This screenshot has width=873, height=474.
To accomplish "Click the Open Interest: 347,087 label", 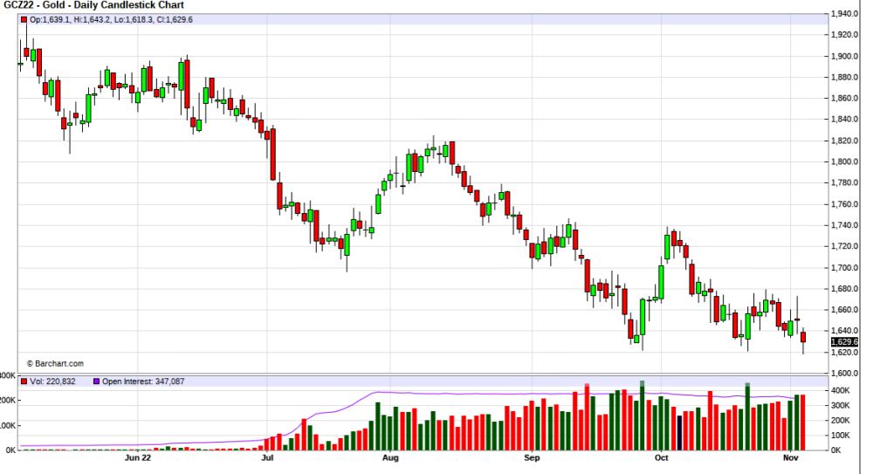I will click(143, 381).
